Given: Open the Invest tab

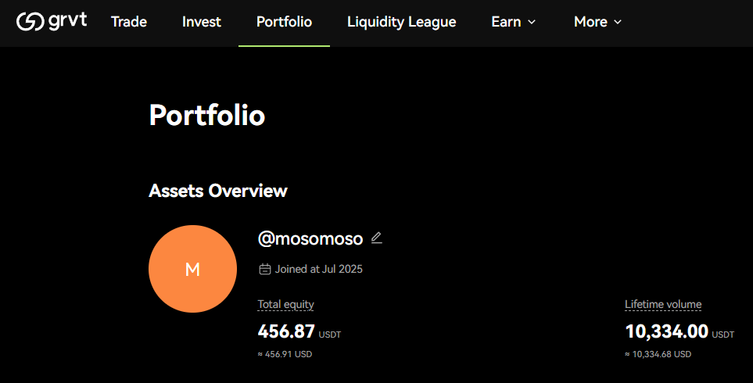Looking at the screenshot, I should [202, 22].
